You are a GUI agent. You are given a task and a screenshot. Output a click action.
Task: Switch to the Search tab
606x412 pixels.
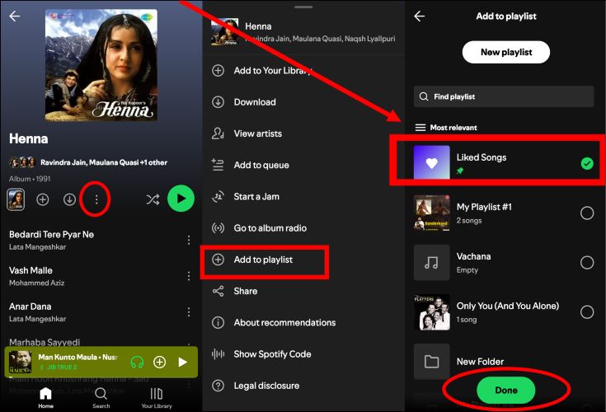click(101, 398)
